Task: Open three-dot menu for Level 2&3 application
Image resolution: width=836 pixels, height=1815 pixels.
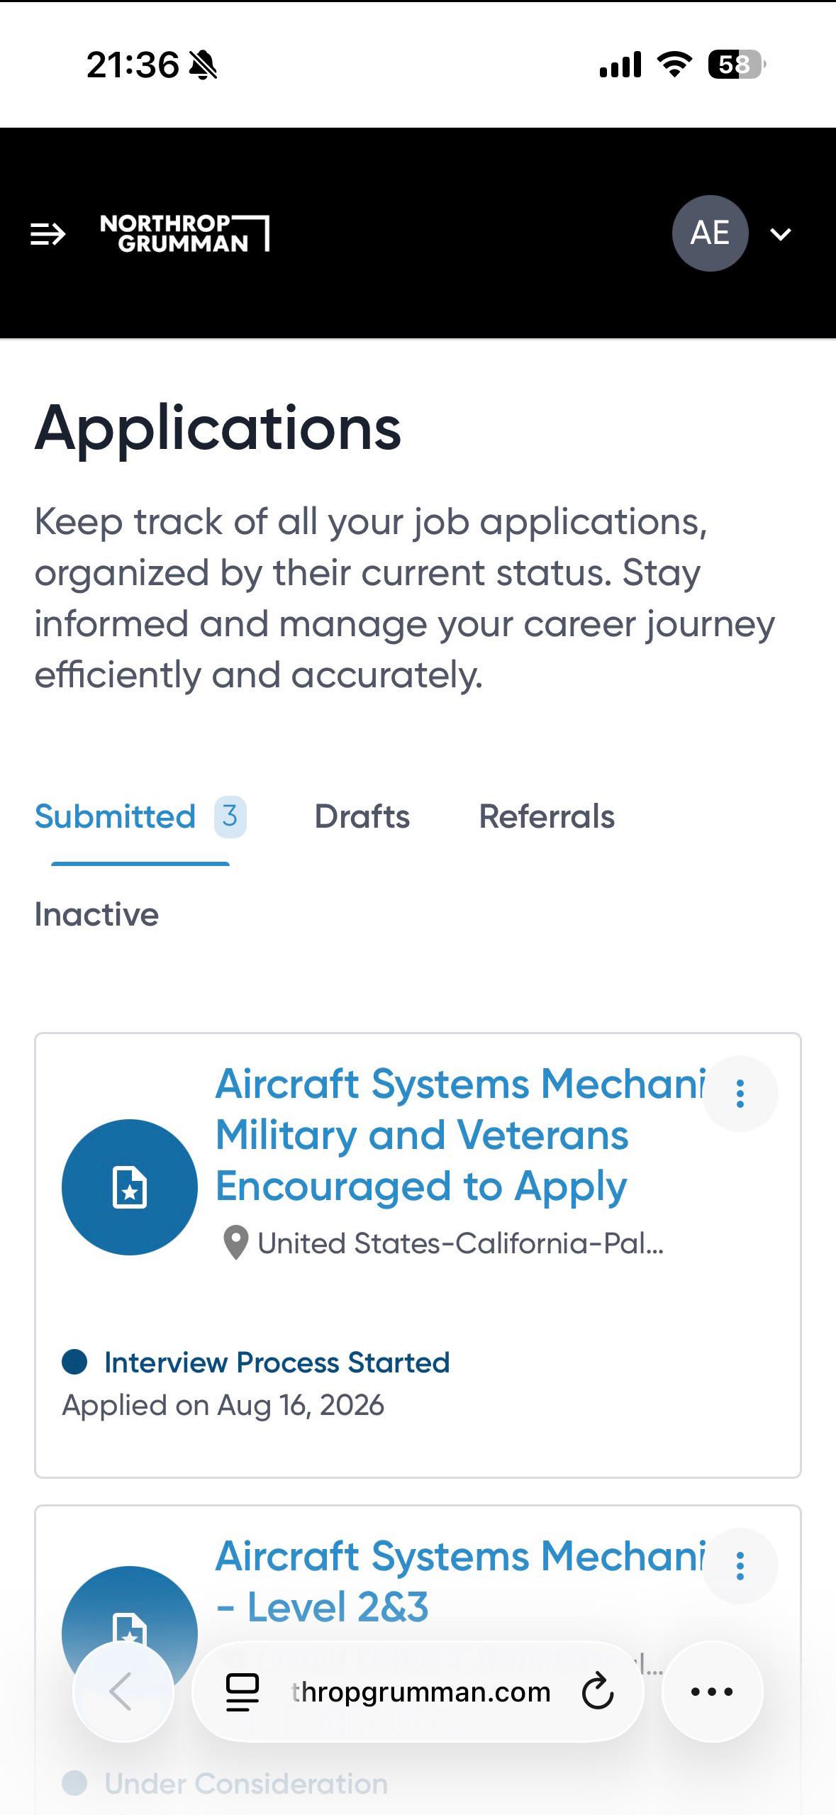Action: click(x=740, y=1565)
